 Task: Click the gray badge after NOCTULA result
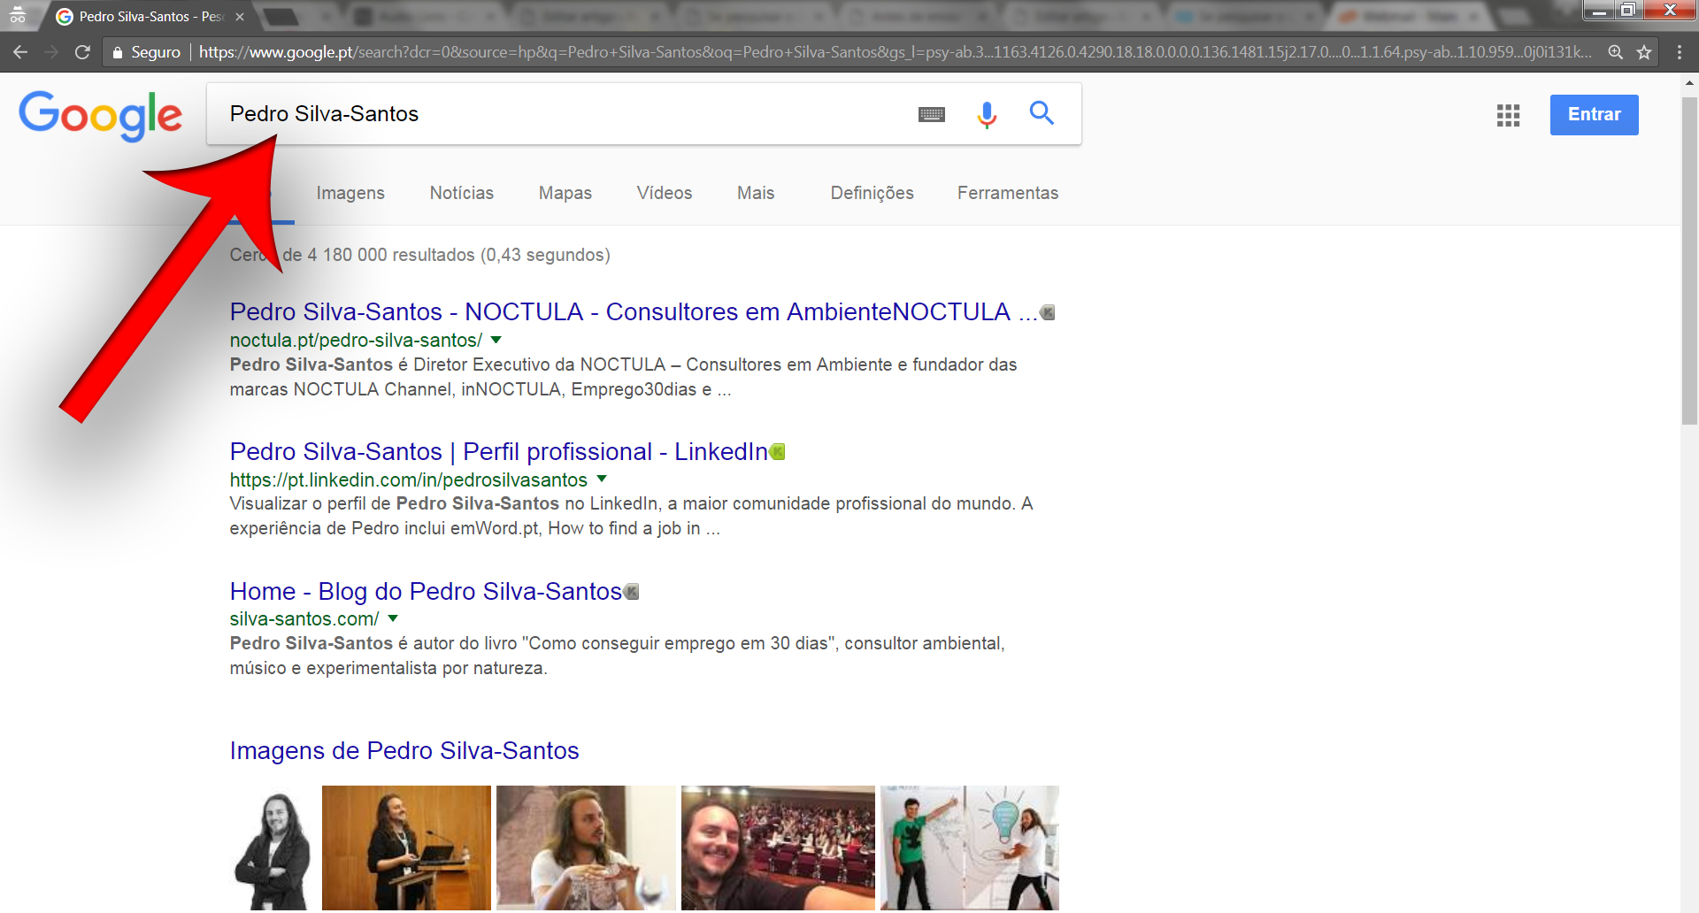[1048, 312]
